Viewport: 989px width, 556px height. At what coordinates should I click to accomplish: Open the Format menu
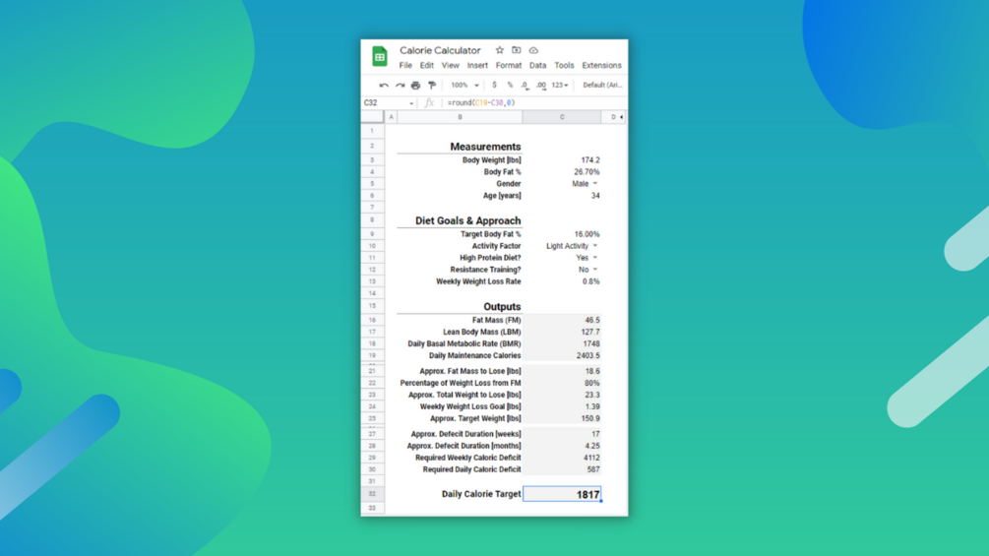509,66
